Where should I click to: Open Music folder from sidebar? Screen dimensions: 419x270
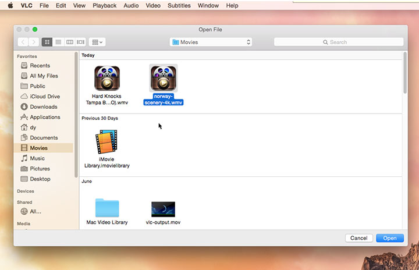click(x=37, y=158)
